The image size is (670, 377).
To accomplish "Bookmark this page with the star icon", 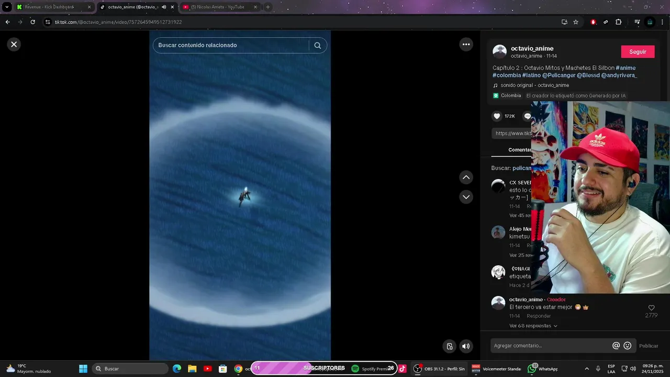I will (576, 22).
